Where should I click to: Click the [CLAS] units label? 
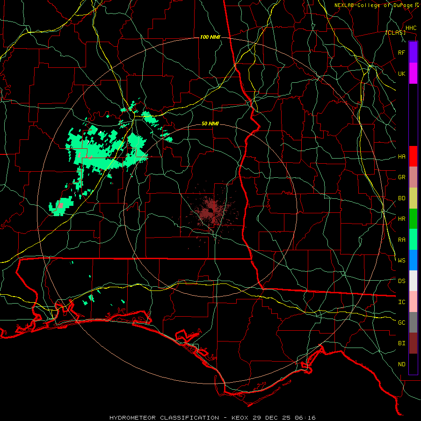point(395,33)
